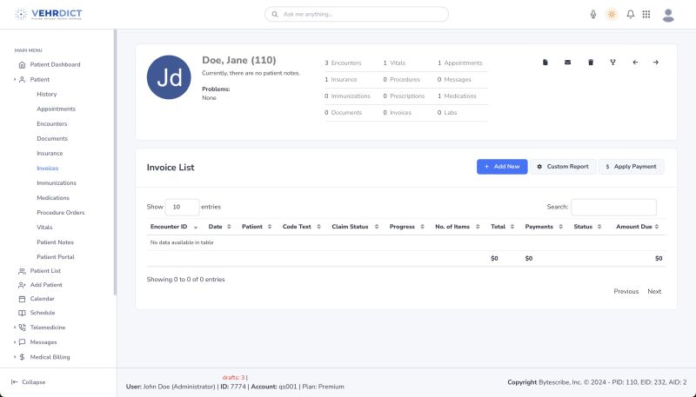Screen dimensions: 696x397
Task: Open History in the Patient menu
Action: click(x=47, y=94)
